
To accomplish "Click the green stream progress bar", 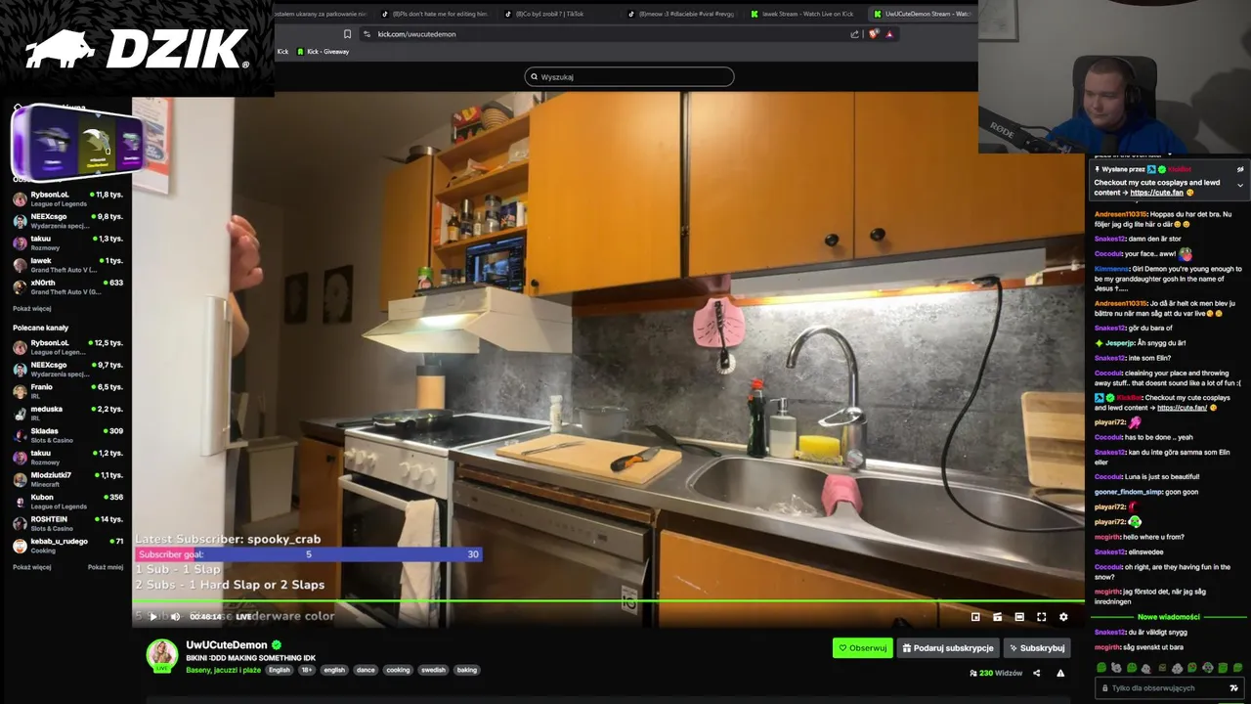I will [x=608, y=600].
